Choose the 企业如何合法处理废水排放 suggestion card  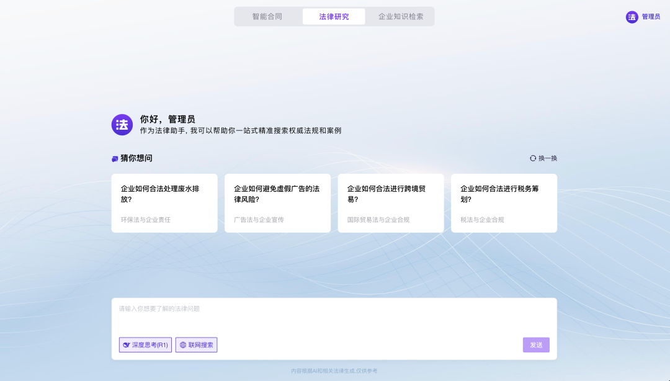coord(164,203)
